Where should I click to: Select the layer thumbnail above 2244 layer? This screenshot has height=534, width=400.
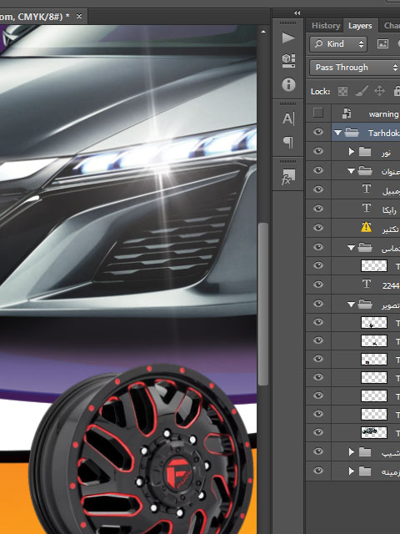[374, 265]
